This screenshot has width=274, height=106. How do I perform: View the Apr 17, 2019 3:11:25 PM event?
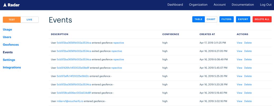click(239, 43)
